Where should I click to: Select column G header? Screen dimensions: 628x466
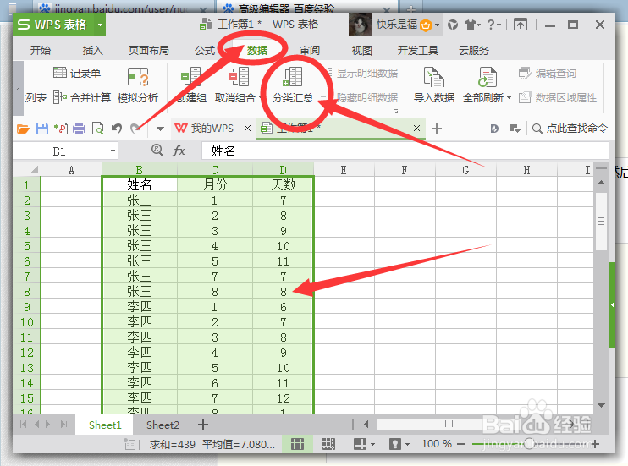[x=465, y=170]
